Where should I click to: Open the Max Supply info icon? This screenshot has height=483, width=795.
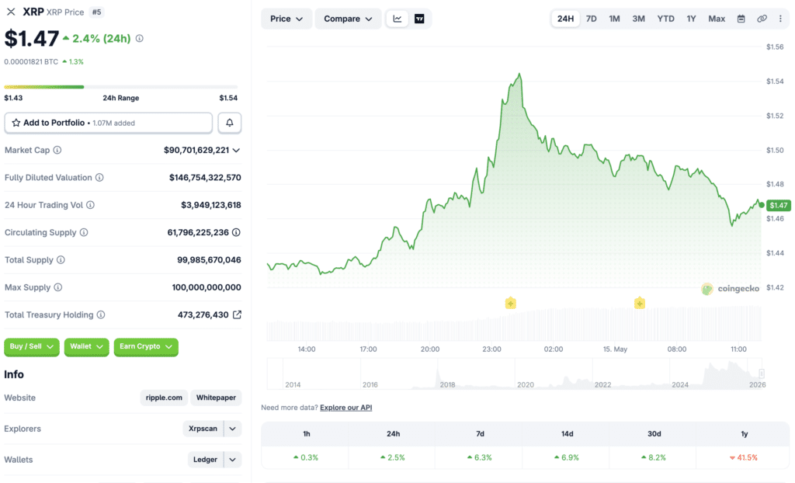(x=57, y=287)
